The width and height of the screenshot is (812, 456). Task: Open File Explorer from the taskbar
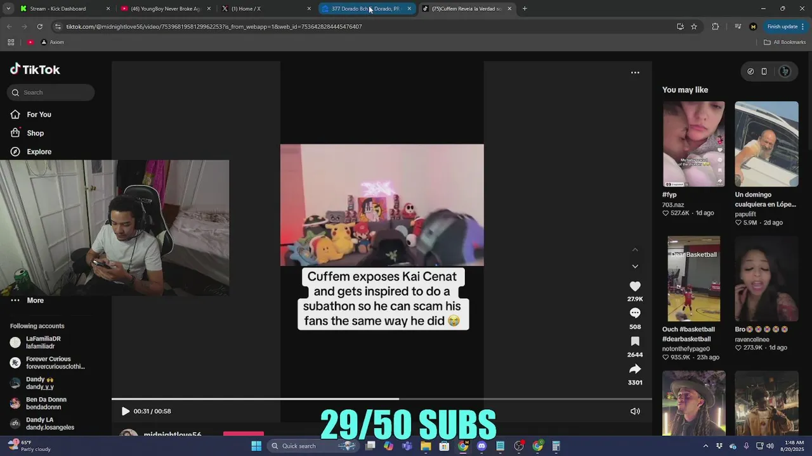click(426, 446)
